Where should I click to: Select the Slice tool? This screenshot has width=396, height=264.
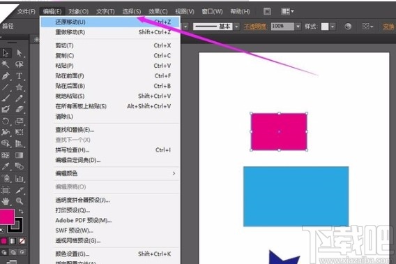[20, 190]
